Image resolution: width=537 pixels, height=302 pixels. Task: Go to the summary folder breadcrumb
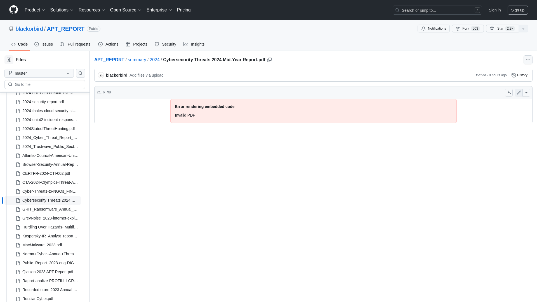(x=137, y=60)
